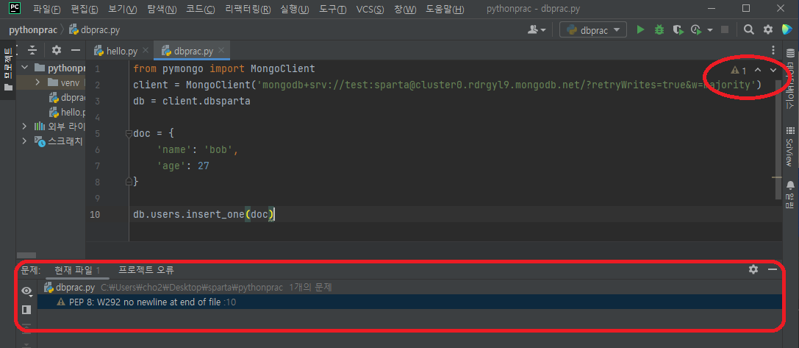Open the database tool window on right sidebar
Screen dimensions: 799x348
point(790,78)
